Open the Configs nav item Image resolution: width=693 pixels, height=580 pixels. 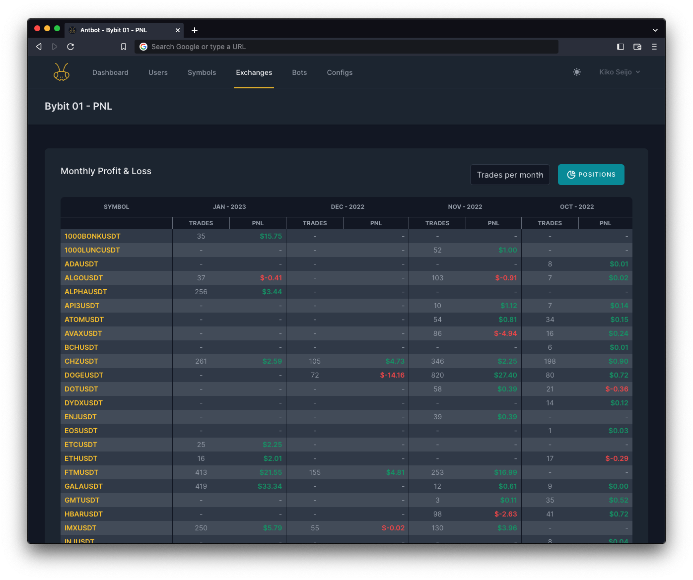pos(340,72)
